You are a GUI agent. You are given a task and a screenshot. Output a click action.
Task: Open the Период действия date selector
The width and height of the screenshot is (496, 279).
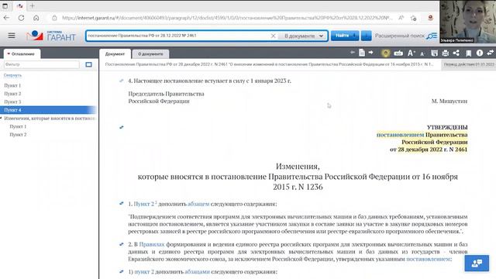point(469,64)
